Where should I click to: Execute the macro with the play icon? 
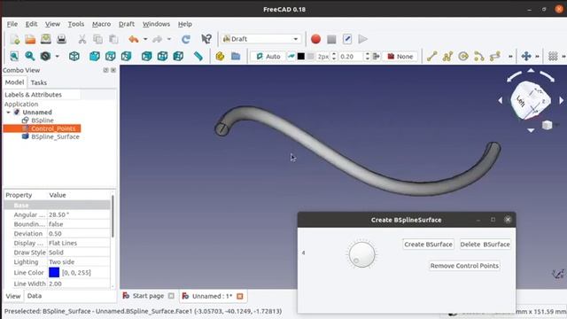point(362,39)
